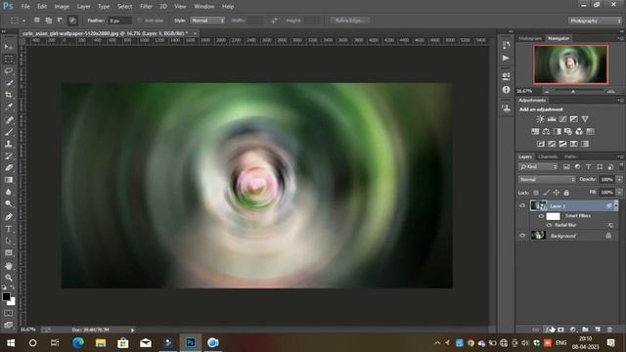Select the Spot Healing Brush tool
Image resolution: width=626 pixels, height=352 pixels.
(x=9, y=119)
